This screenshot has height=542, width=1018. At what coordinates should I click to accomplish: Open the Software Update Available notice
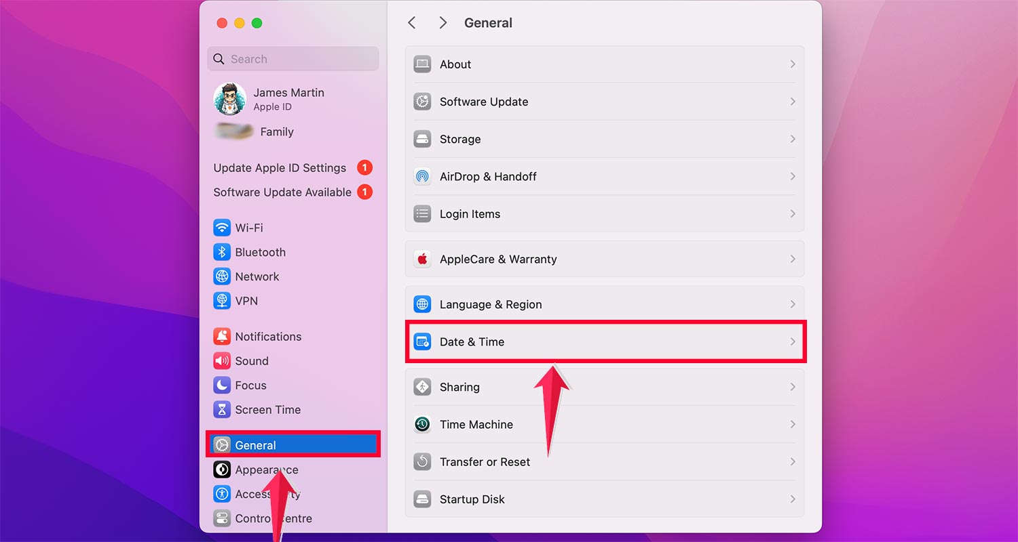(281, 192)
